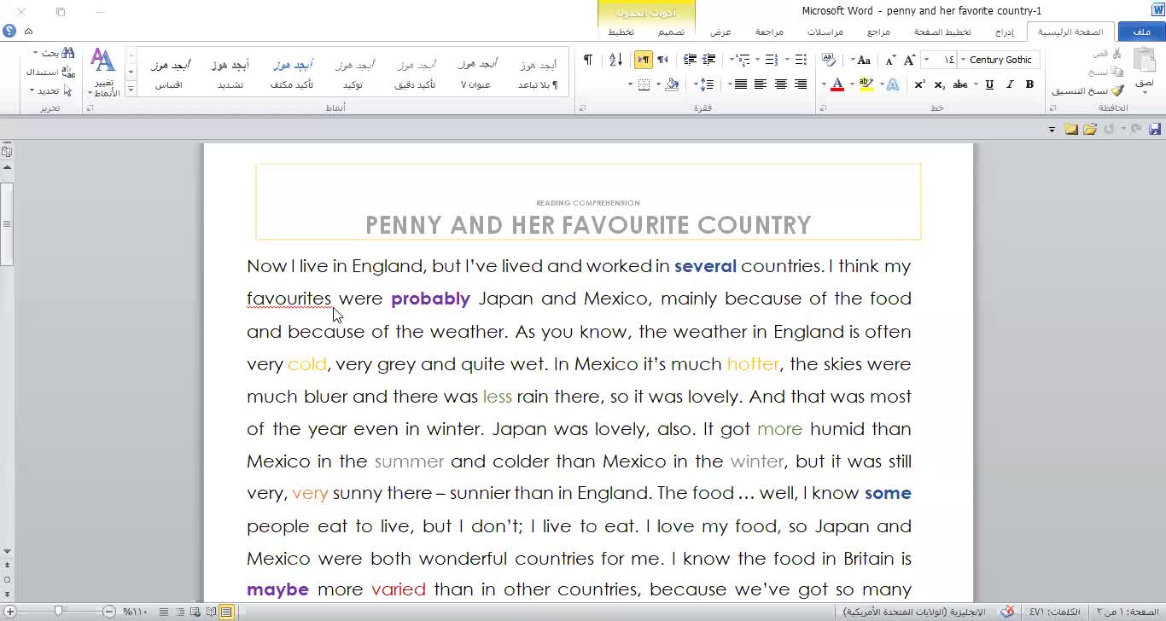
Task: Click the Format Painter (نسخ التنسيق) brush
Action: coord(1117,90)
